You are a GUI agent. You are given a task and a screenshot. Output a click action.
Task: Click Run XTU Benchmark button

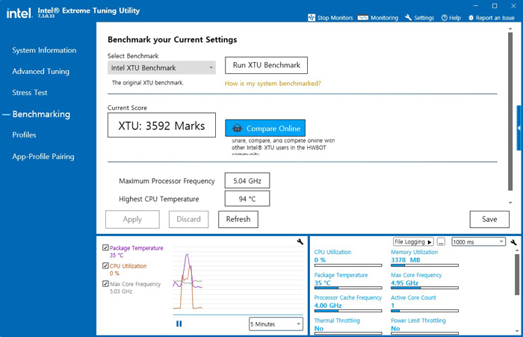coord(266,65)
